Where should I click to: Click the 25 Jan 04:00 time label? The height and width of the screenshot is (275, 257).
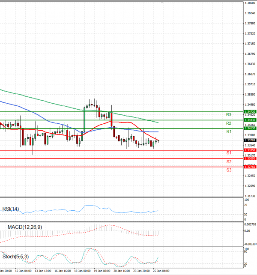[161, 271]
